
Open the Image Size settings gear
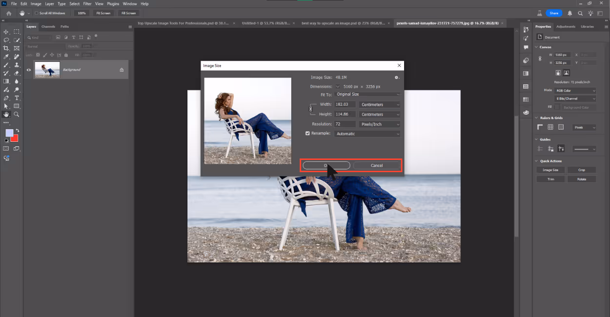coord(397,78)
